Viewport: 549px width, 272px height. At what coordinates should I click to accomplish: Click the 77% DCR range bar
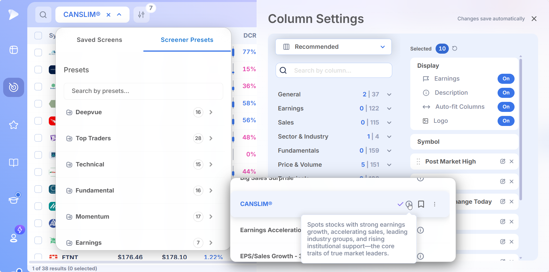point(233,52)
